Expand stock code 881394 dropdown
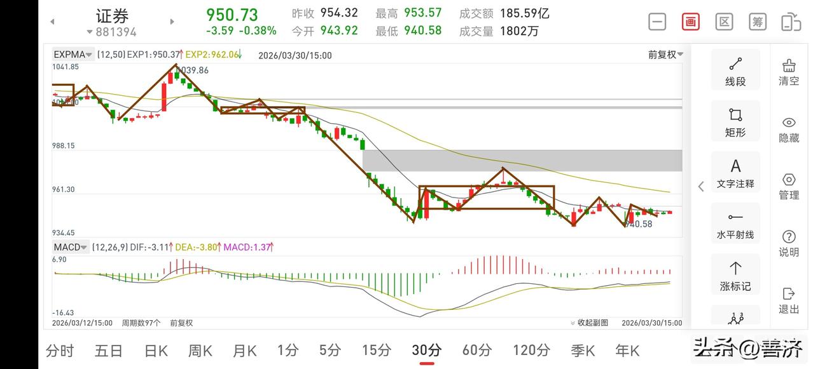Viewport: 813px width, 369px height. point(112,32)
